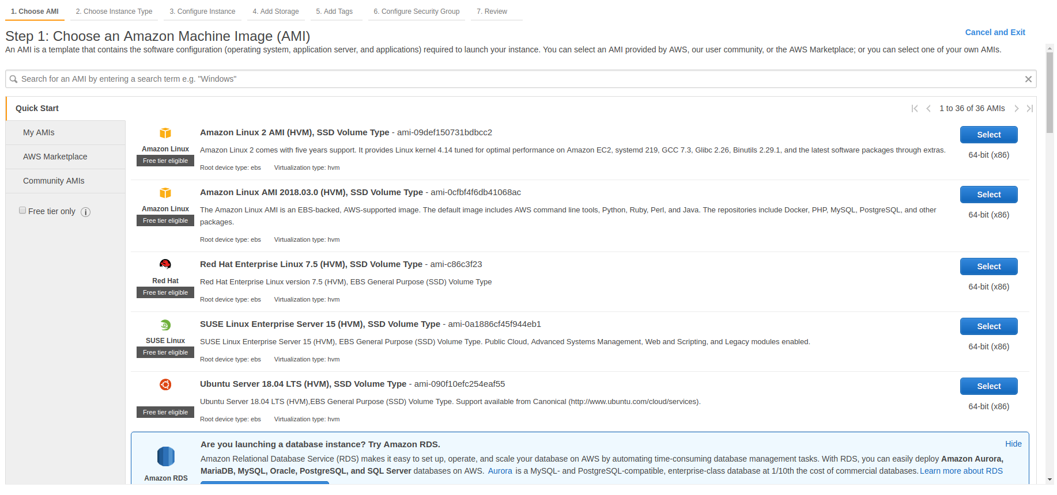The height and width of the screenshot is (495, 1057).
Task: Open the Choose AMI step tab
Action: point(35,12)
